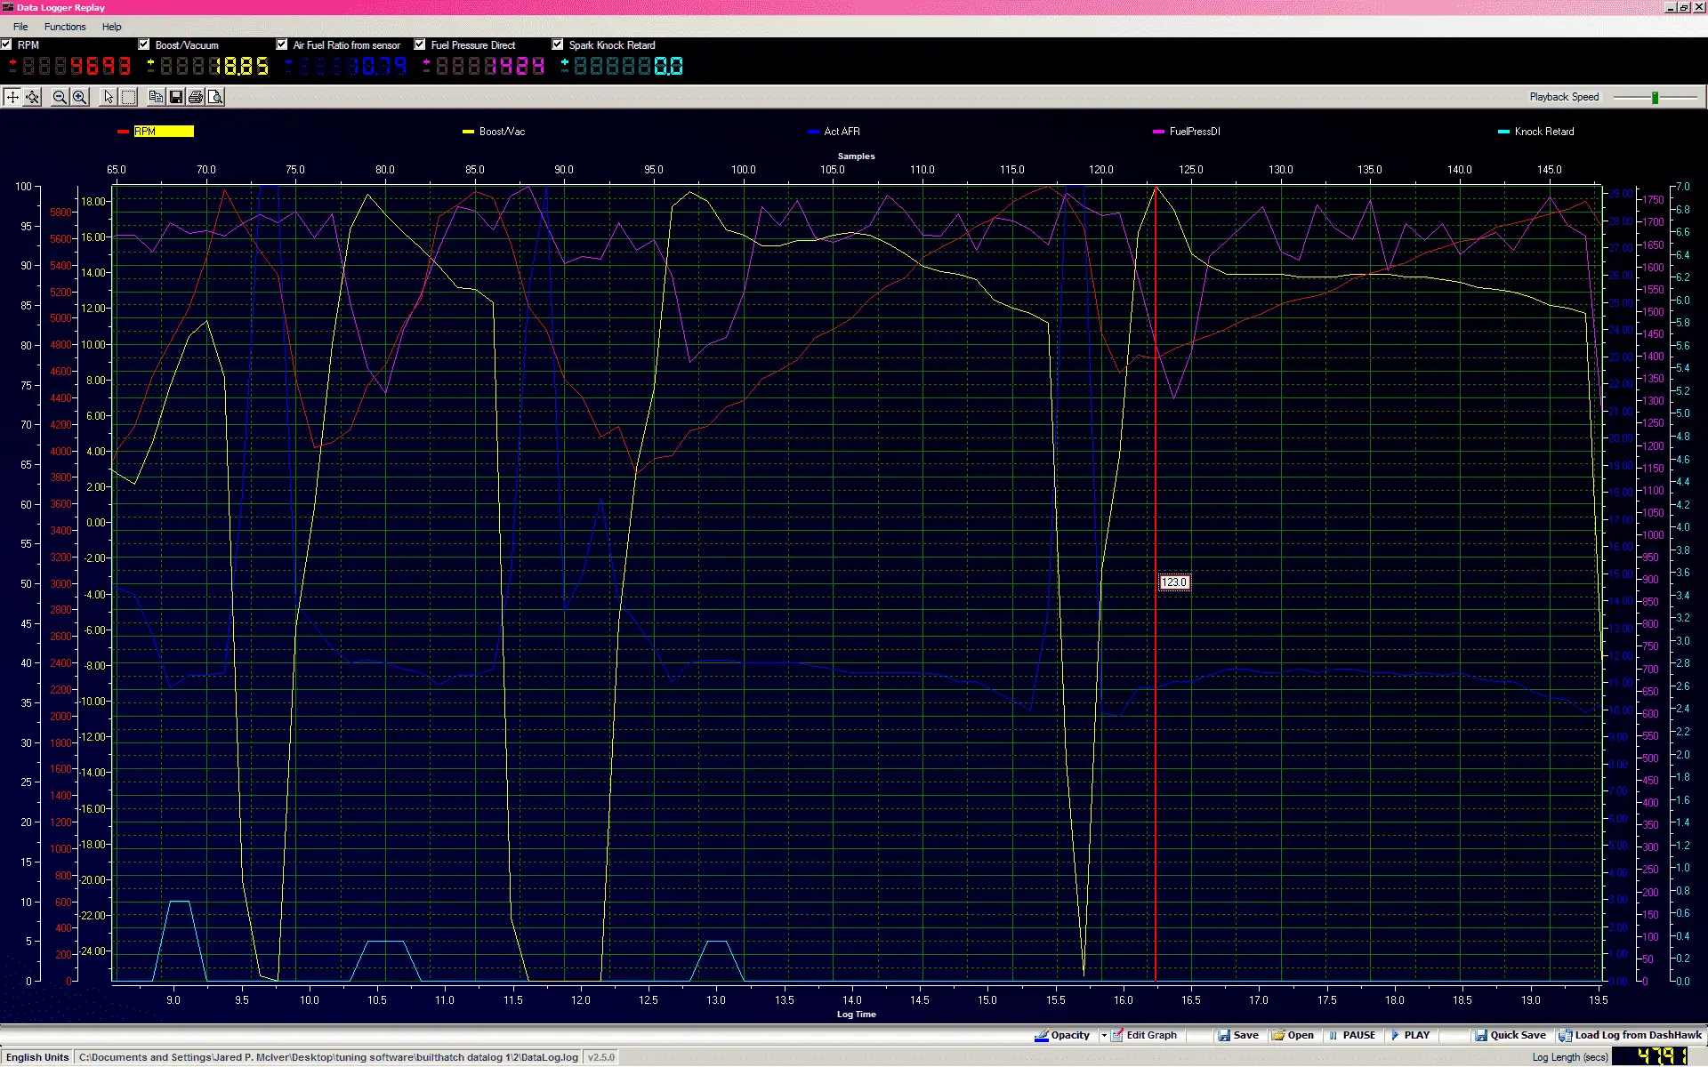Viewport: 1708px width, 1067px height.
Task: Open the Help menu
Action: pyautogui.click(x=111, y=27)
